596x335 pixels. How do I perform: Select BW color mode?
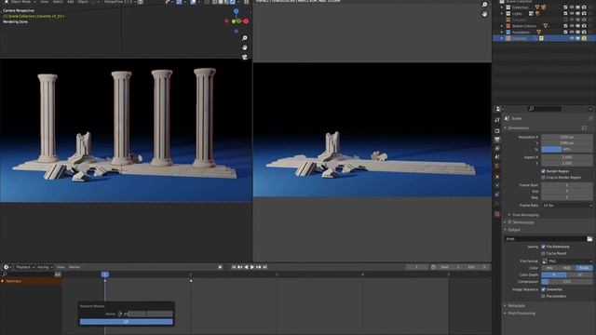pos(549,268)
